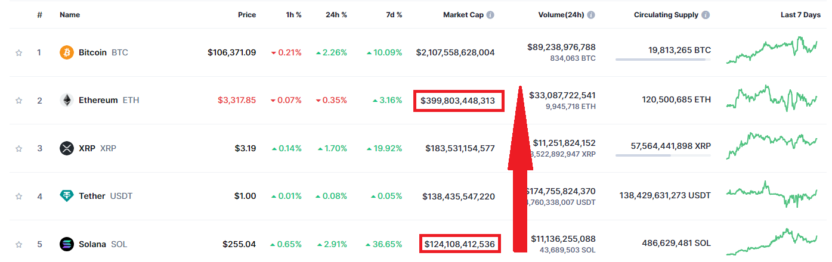Star Bitcoin to add to watchlist

coord(18,52)
